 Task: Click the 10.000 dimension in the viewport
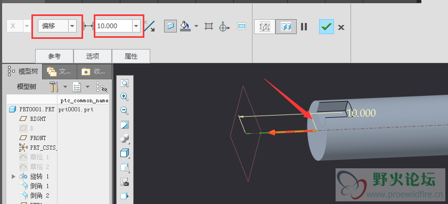[x=361, y=113]
